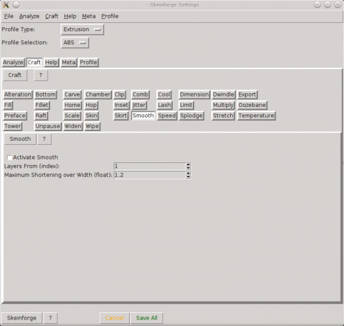Select the Carve craft plugin tab
This screenshot has height=326, width=344.
click(72, 95)
